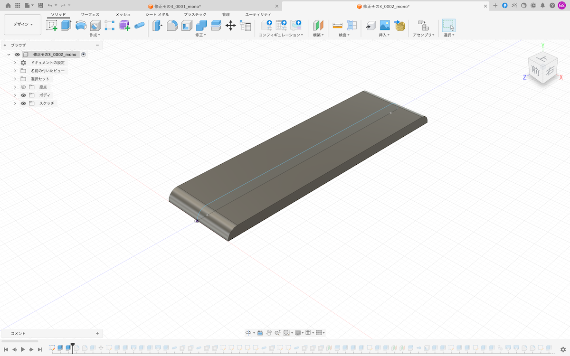This screenshot has width=570, height=356.
Task: Select the Fillet tool
Action: point(172,26)
